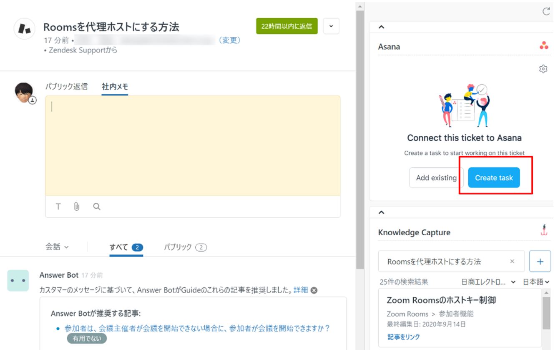
Task: Open the search icon in the editor toolbar
Action: (x=97, y=207)
